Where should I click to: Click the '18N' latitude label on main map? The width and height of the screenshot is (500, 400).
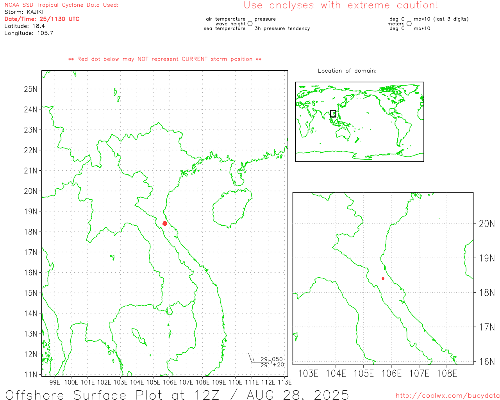(x=30, y=232)
